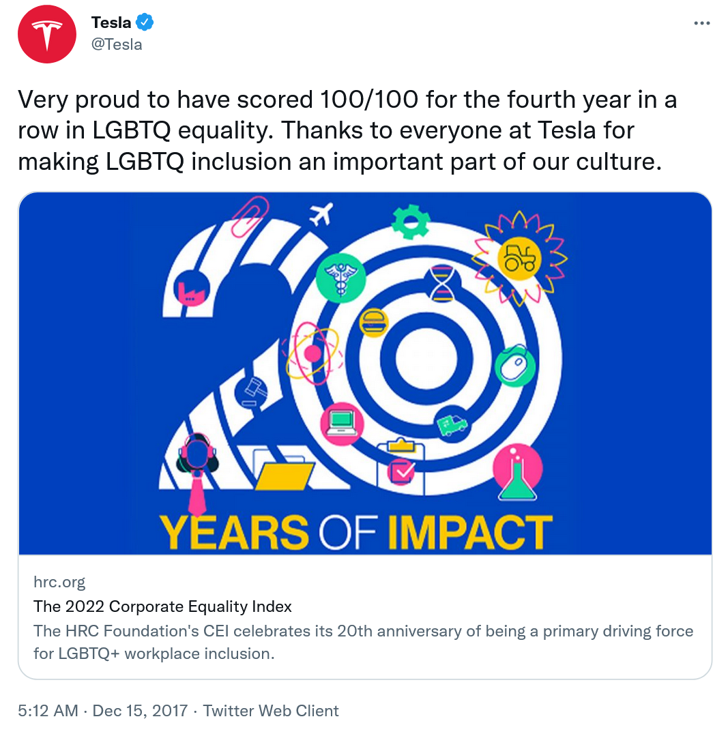Open the three-dot more options menu
The image size is (728, 734).
701,23
